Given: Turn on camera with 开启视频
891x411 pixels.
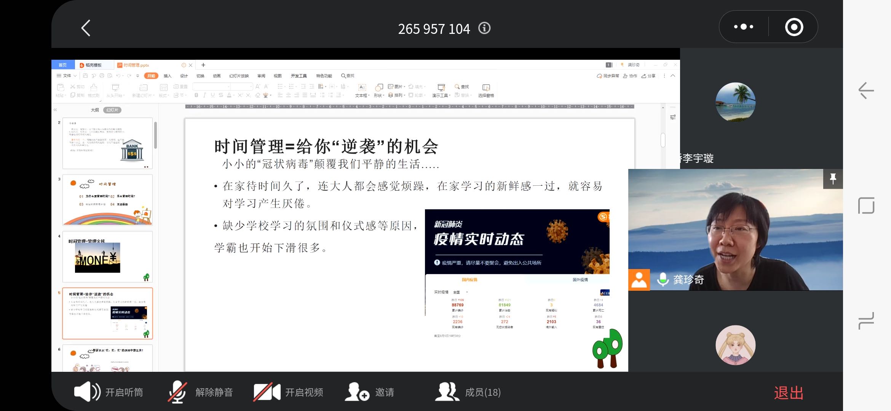Looking at the screenshot, I should pos(290,392).
